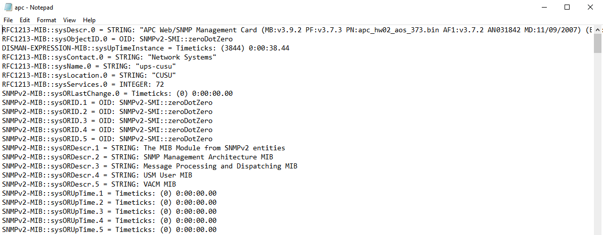Open the Help menu
603x235 pixels.
tap(89, 20)
